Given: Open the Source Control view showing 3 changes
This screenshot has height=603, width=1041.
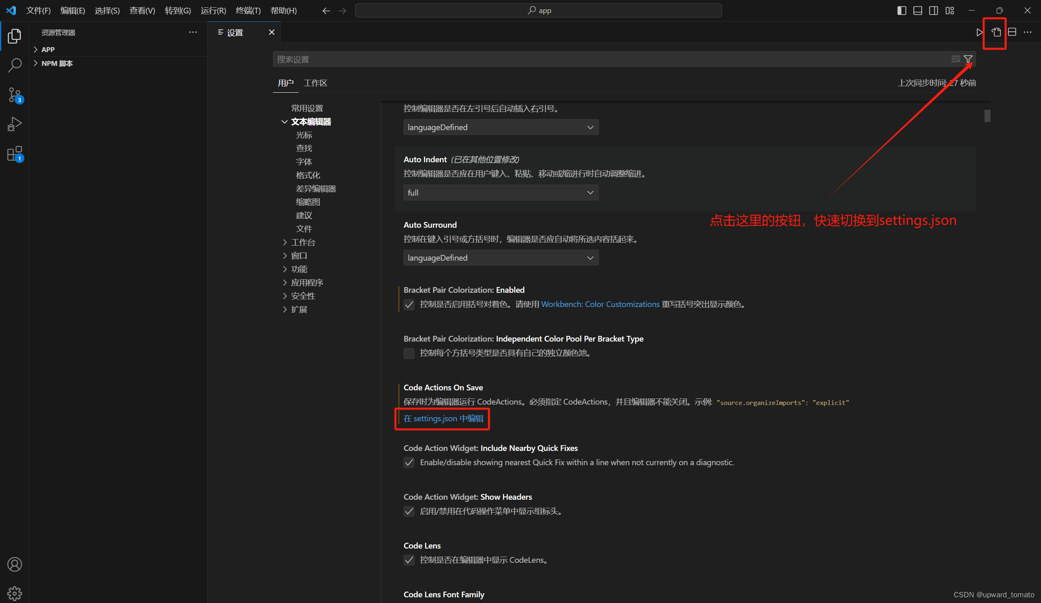Looking at the screenshot, I should (15, 94).
